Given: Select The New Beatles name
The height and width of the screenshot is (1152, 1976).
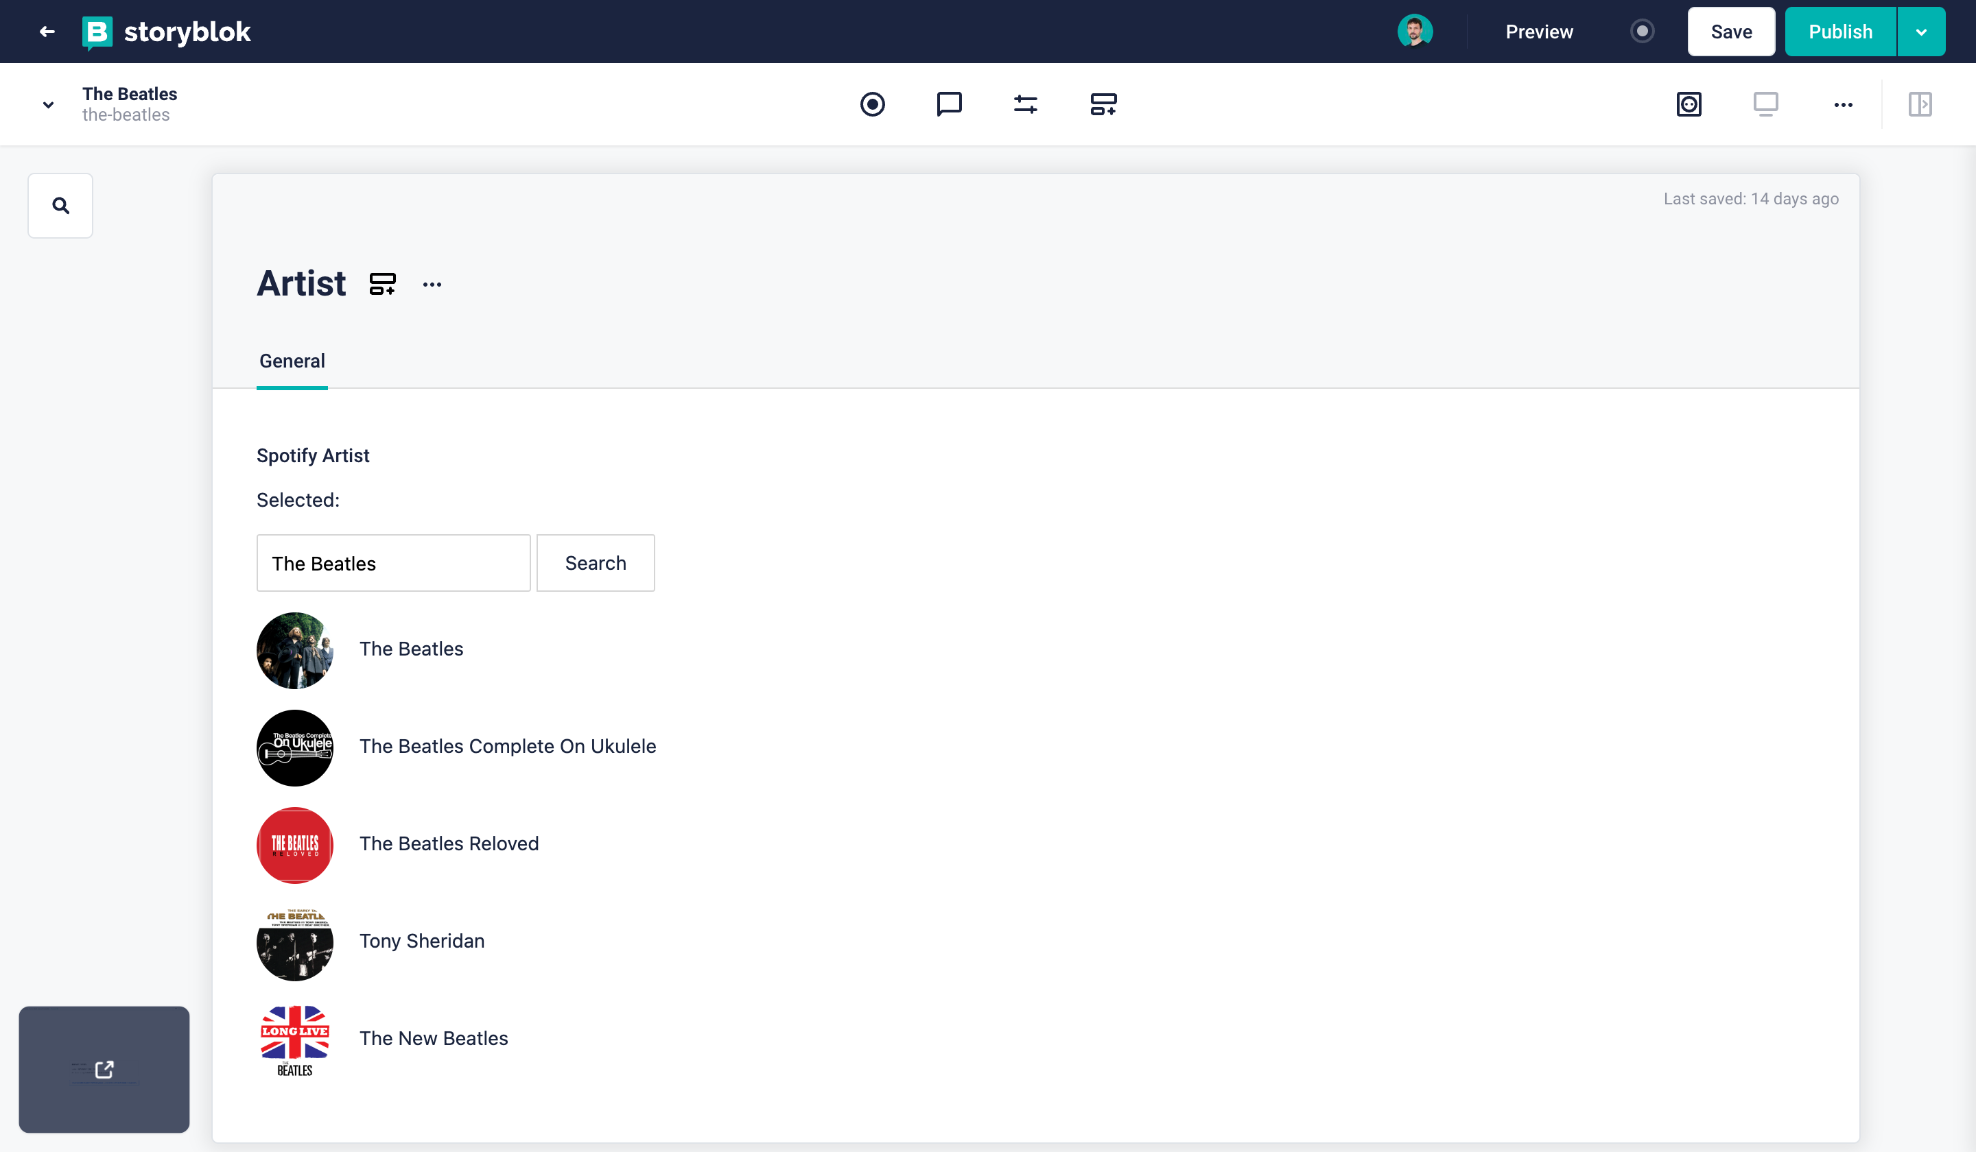Looking at the screenshot, I should (434, 1037).
